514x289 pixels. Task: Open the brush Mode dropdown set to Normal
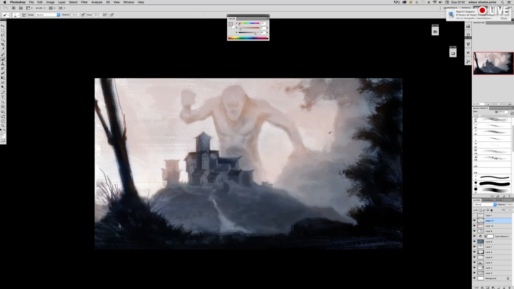48,15
